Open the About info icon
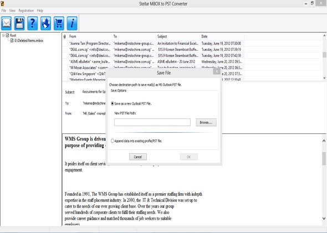Image resolution: width=327 pixels, height=233 pixels. pyautogui.click(x=72, y=23)
